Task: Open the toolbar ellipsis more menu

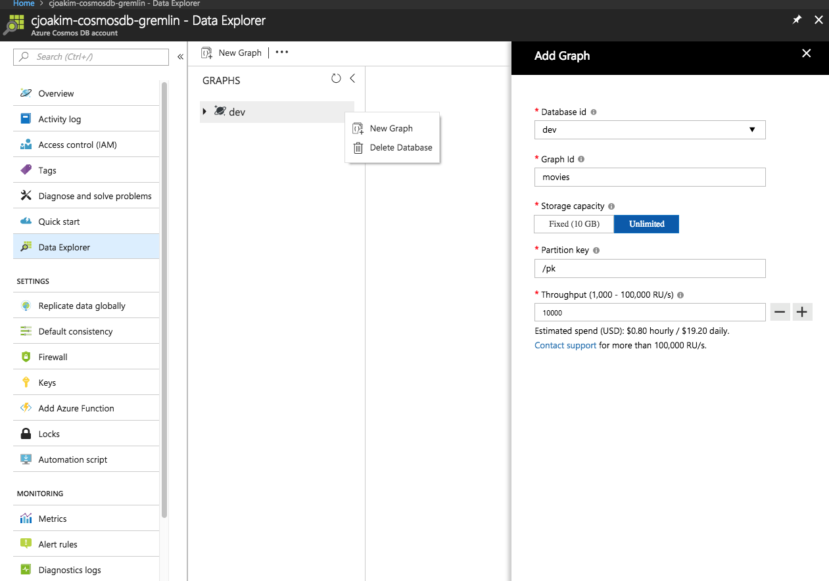Action: click(x=282, y=53)
